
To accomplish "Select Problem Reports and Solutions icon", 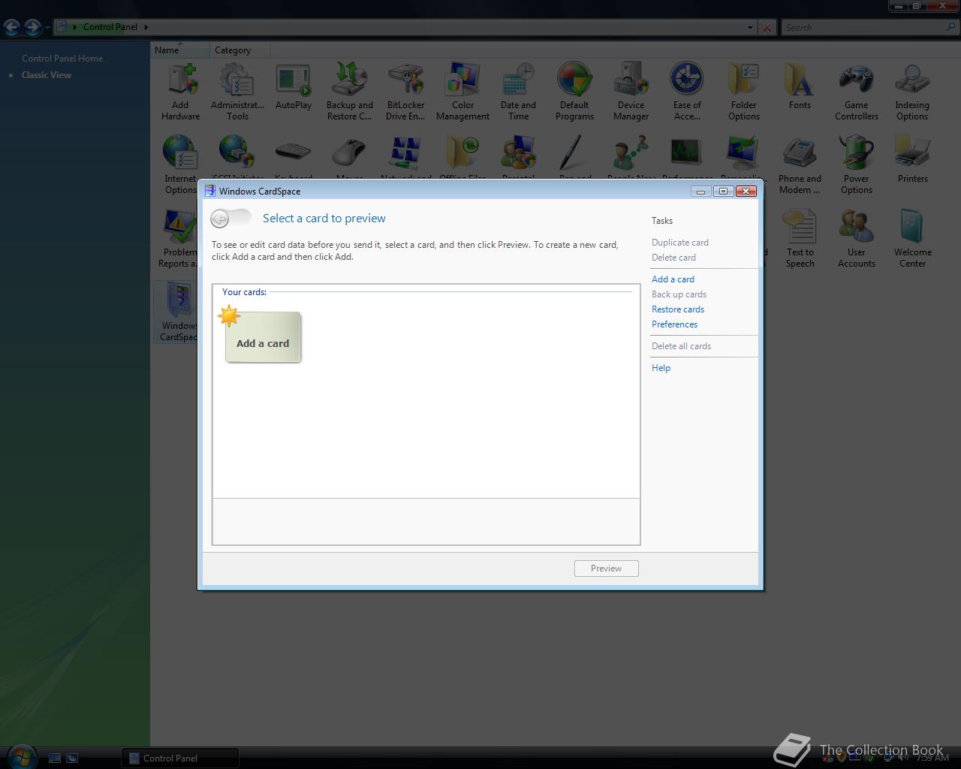I will [x=178, y=238].
